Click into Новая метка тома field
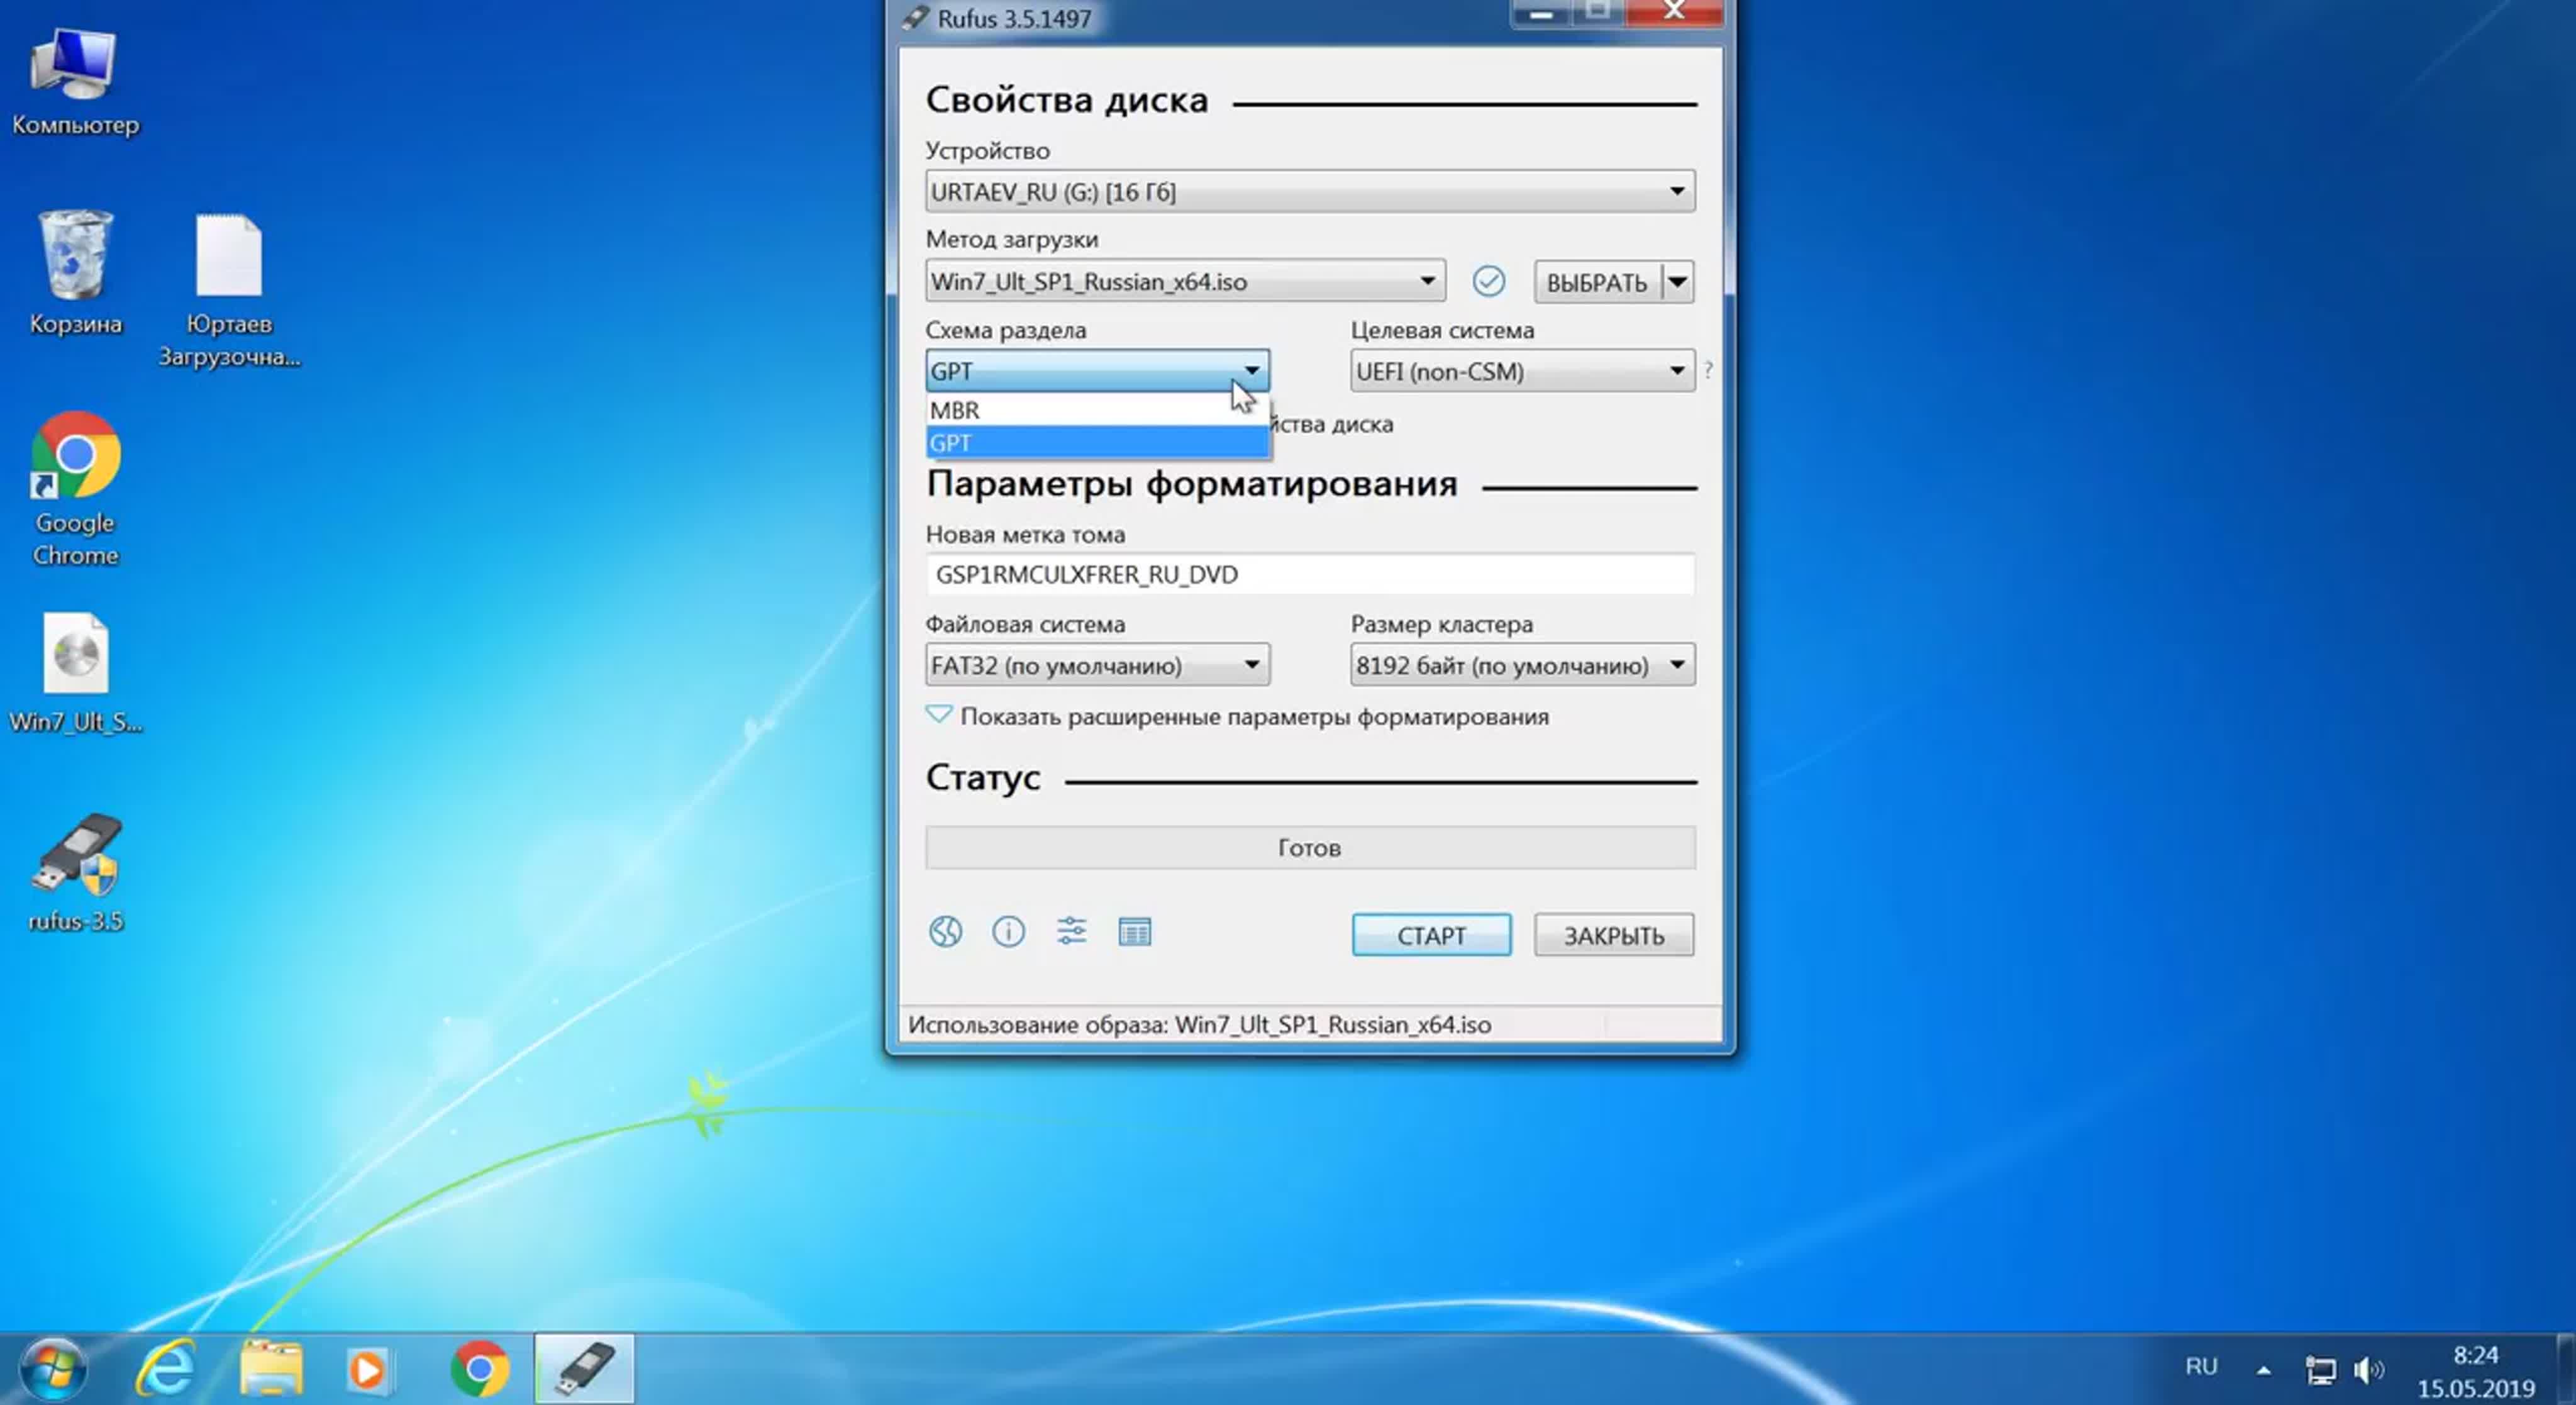The width and height of the screenshot is (2576, 1405). coord(1310,574)
